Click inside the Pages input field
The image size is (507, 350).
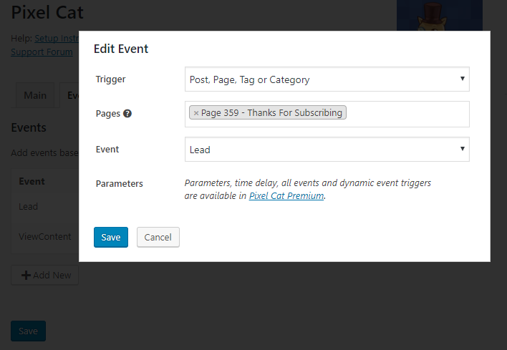[x=406, y=114]
